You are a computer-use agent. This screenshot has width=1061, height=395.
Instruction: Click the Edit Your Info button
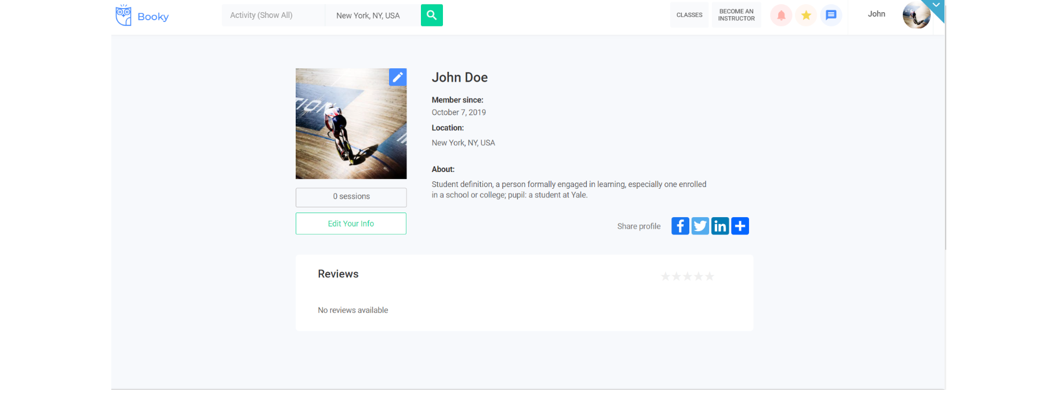pyautogui.click(x=351, y=224)
